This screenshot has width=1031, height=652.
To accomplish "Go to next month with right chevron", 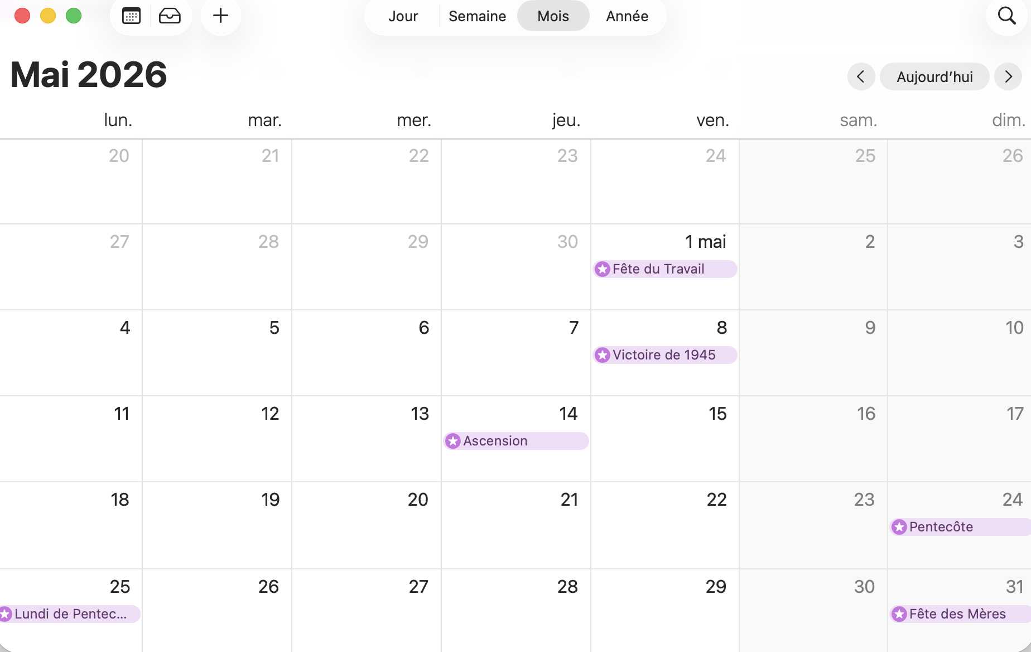I will [1008, 76].
